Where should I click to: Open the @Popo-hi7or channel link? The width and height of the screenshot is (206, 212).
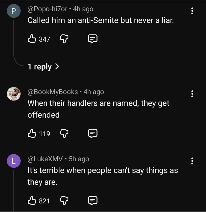[47, 9]
